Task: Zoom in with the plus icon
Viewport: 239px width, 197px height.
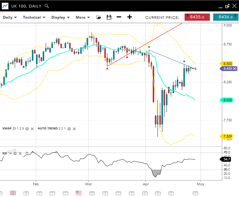Action: click(130, 17)
